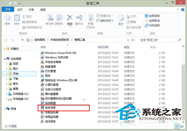Click the Cut (剪切) scissors icon

[24, 17]
